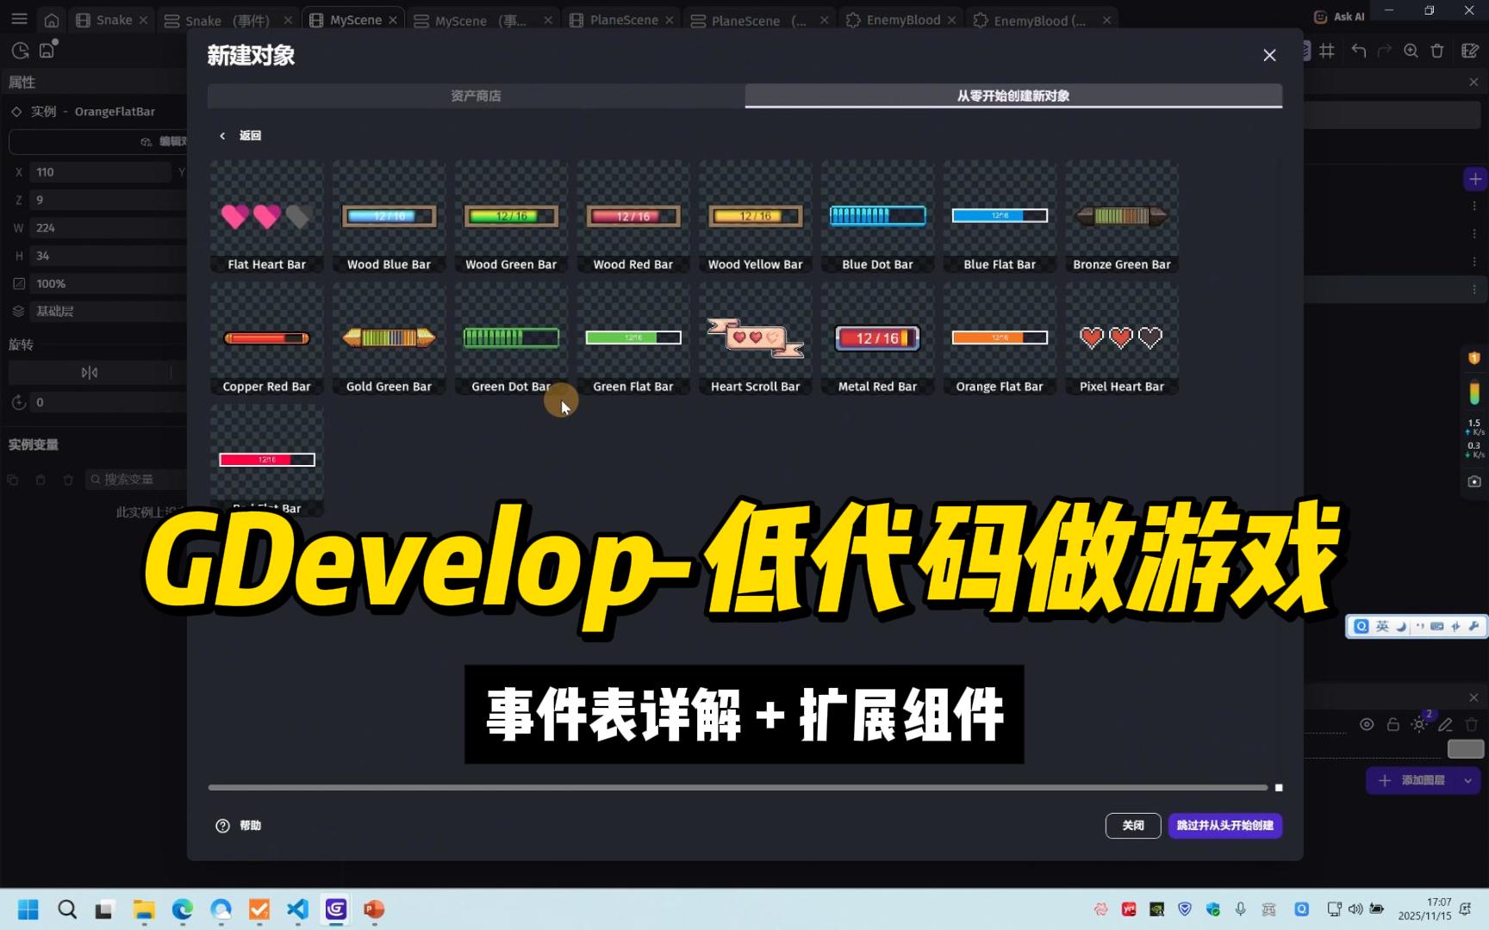
Task: Click the zoom magnifier in the editor toolbar
Action: coord(1411,51)
